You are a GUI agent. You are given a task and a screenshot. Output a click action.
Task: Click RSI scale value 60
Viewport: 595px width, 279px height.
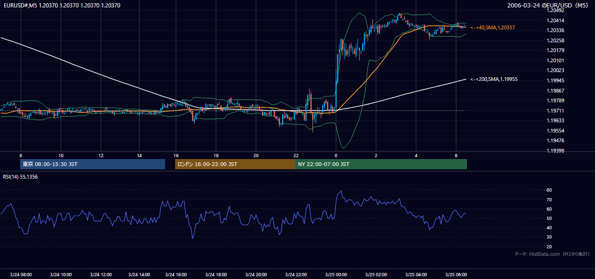(549, 209)
